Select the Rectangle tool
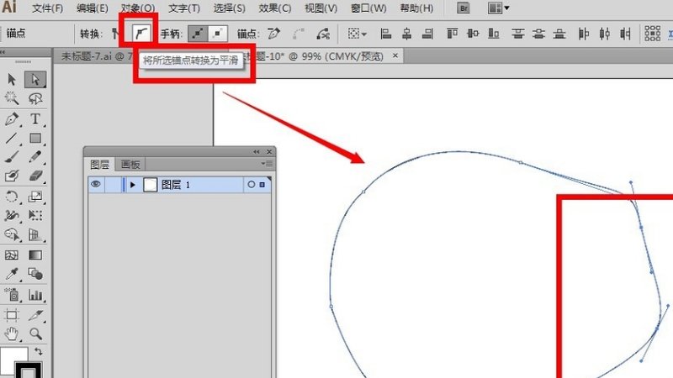Viewport: 673px width, 378px height. click(x=35, y=138)
